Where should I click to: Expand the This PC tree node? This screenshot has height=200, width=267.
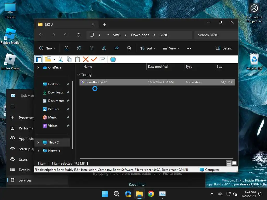click(38, 142)
